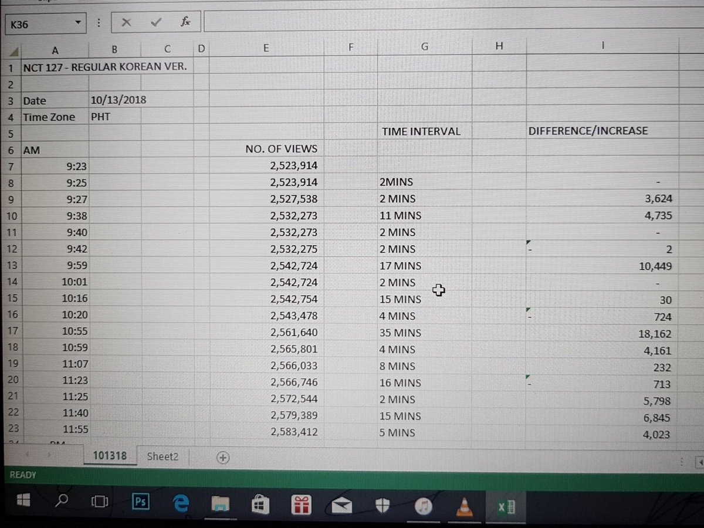Launch Photoshop from the taskbar
Image resolution: width=704 pixels, height=528 pixels.
coord(140,503)
